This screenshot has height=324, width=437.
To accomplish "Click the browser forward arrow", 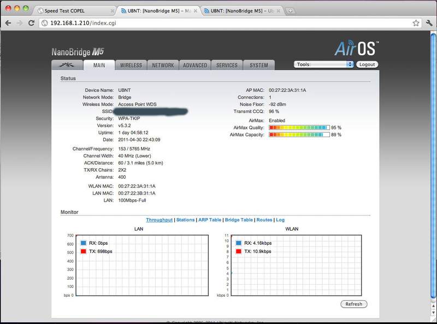I will pos(20,23).
